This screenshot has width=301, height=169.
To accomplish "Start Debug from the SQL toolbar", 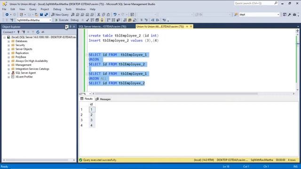I will point(74,20).
